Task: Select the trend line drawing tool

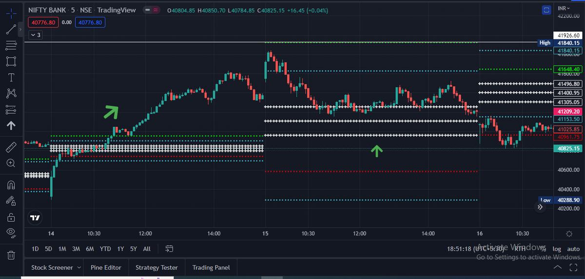Action: coord(11,29)
